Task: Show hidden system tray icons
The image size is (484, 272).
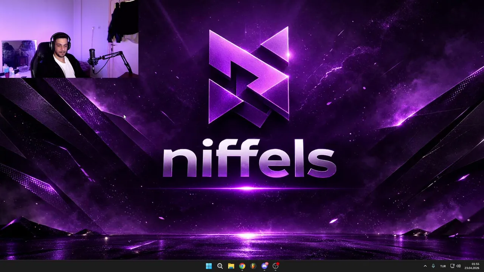Action: point(425,266)
